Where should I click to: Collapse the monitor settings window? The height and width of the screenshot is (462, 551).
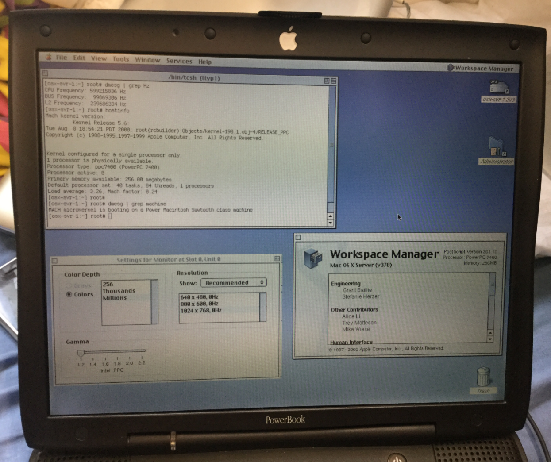click(277, 258)
